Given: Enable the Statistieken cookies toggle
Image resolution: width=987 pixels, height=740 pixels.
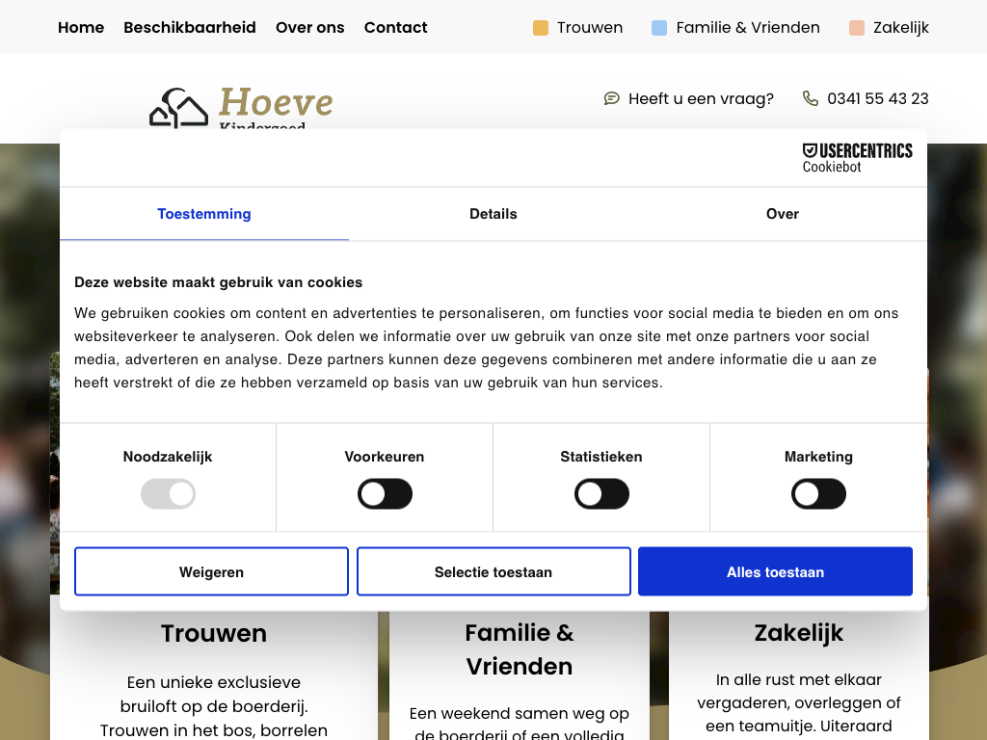Looking at the screenshot, I should (601, 494).
